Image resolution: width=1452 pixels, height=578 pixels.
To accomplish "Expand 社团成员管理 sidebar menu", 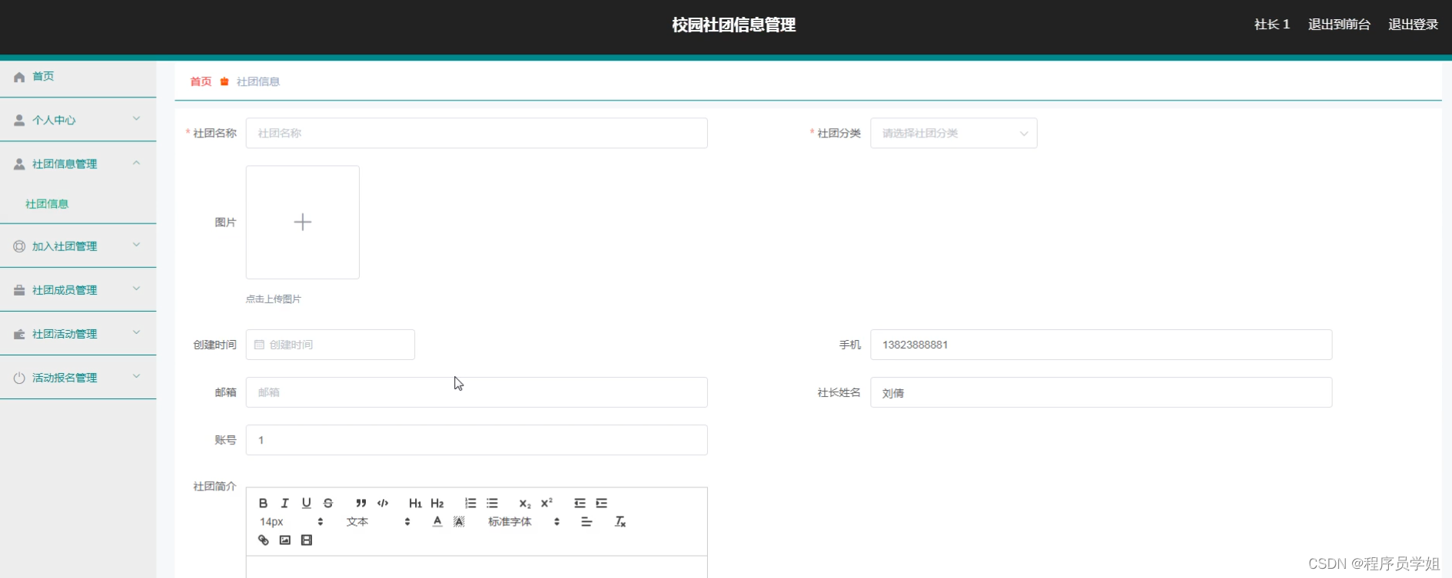I will pyautogui.click(x=78, y=289).
